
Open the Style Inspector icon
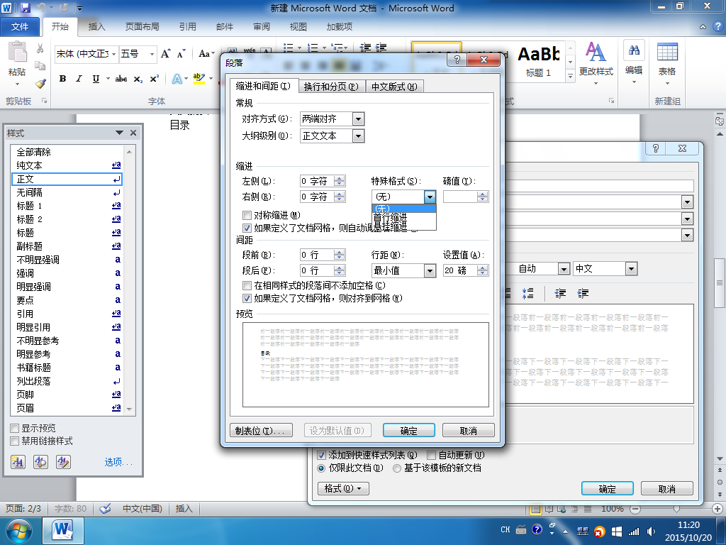(x=40, y=462)
